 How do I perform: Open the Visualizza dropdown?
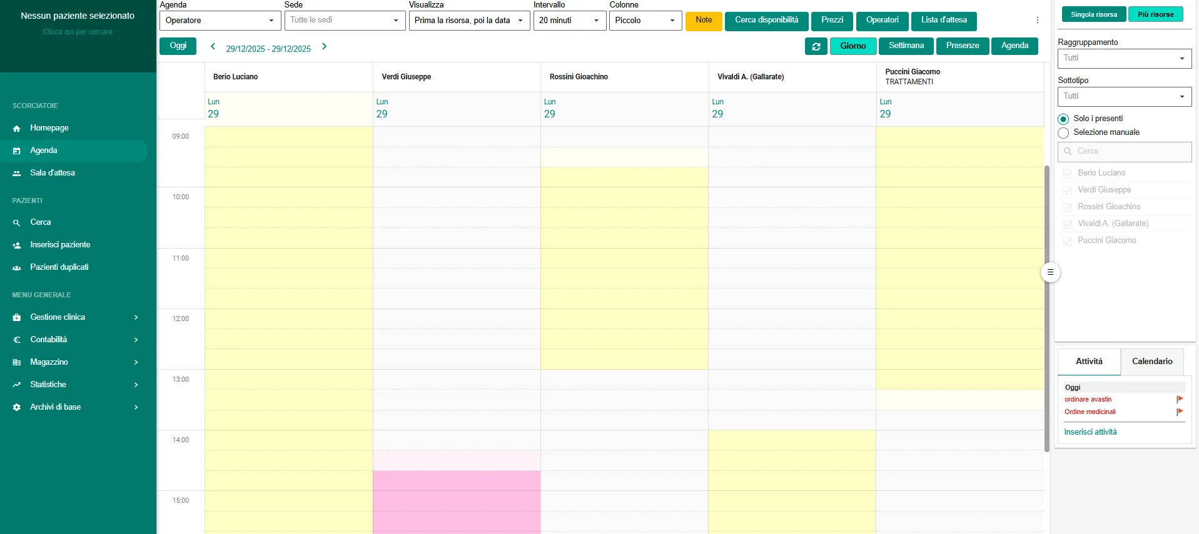coord(469,21)
